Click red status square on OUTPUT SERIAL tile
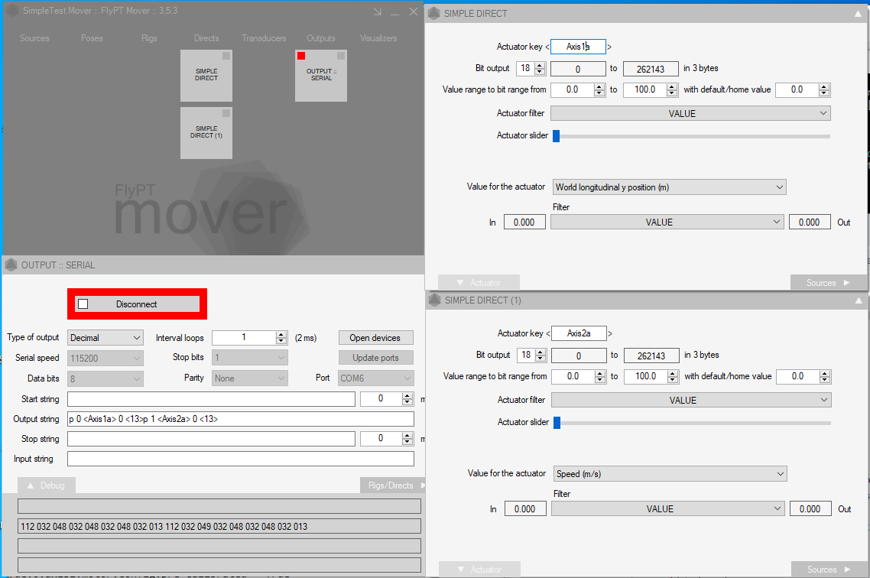Image resolution: width=870 pixels, height=578 pixels. 301,56
